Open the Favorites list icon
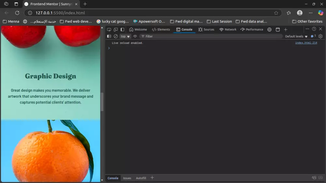Screen dimensions: 326x183 (289, 13)
